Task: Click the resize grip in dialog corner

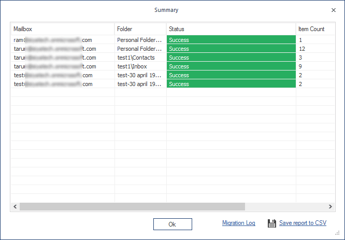Action: (x=337, y=233)
